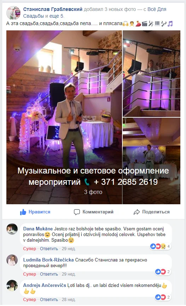Open Andrejs Ančerevičs name link

[45, 285]
